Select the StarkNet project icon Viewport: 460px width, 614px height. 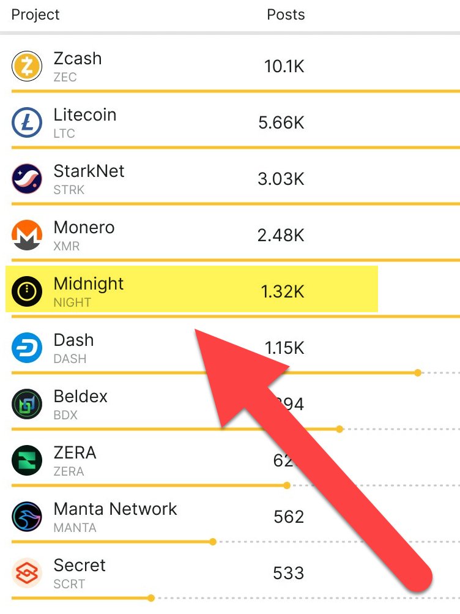click(27, 179)
